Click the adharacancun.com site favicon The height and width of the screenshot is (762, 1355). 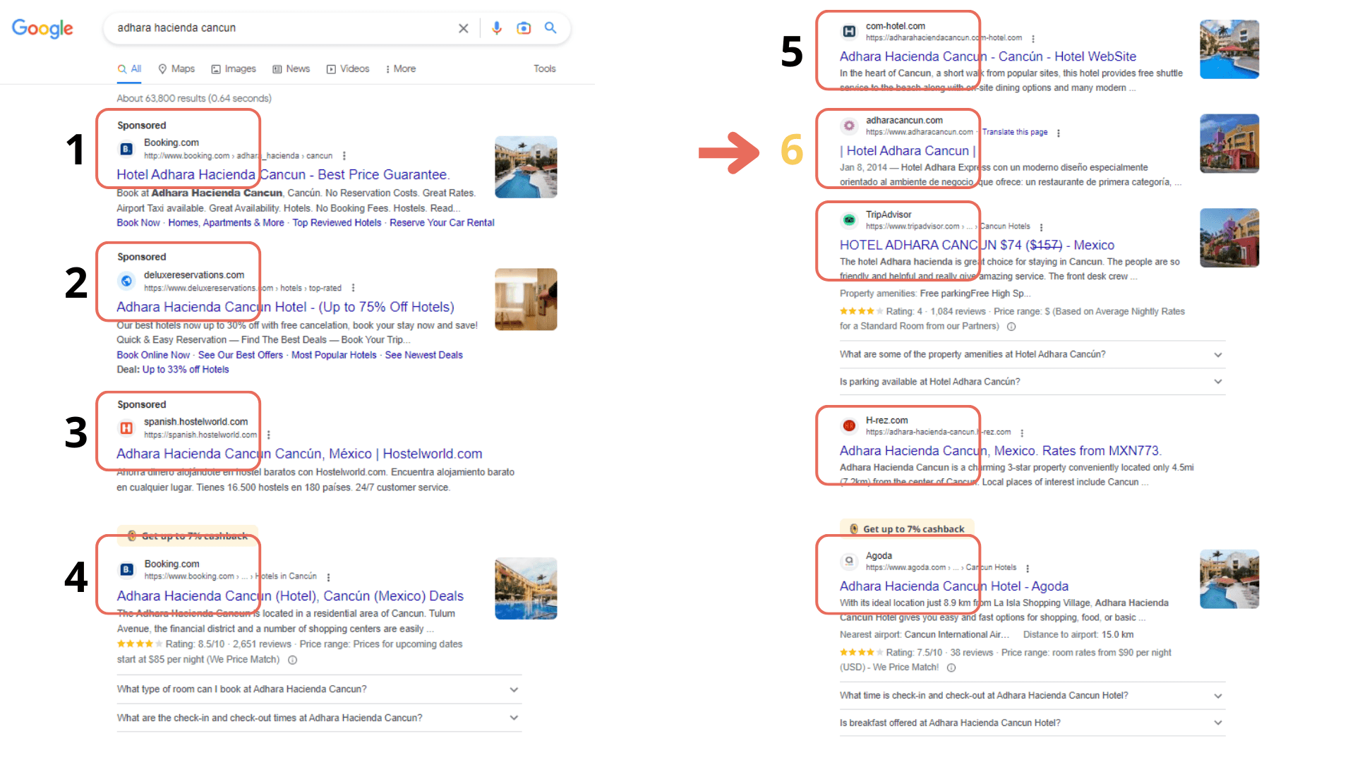[849, 126]
